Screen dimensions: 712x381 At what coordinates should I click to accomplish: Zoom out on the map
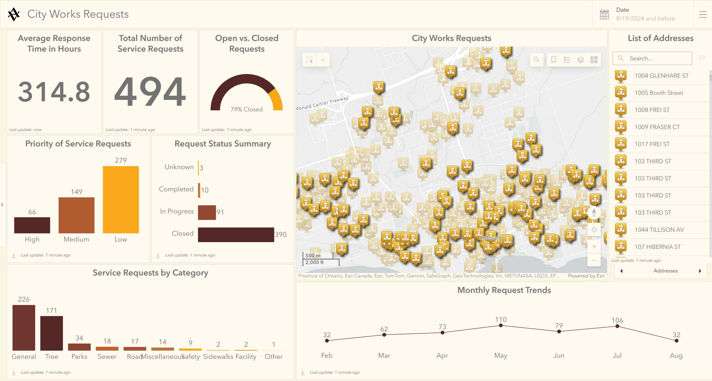594,260
